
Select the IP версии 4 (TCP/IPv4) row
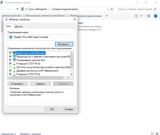pyautogui.click(x=28, y=63)
